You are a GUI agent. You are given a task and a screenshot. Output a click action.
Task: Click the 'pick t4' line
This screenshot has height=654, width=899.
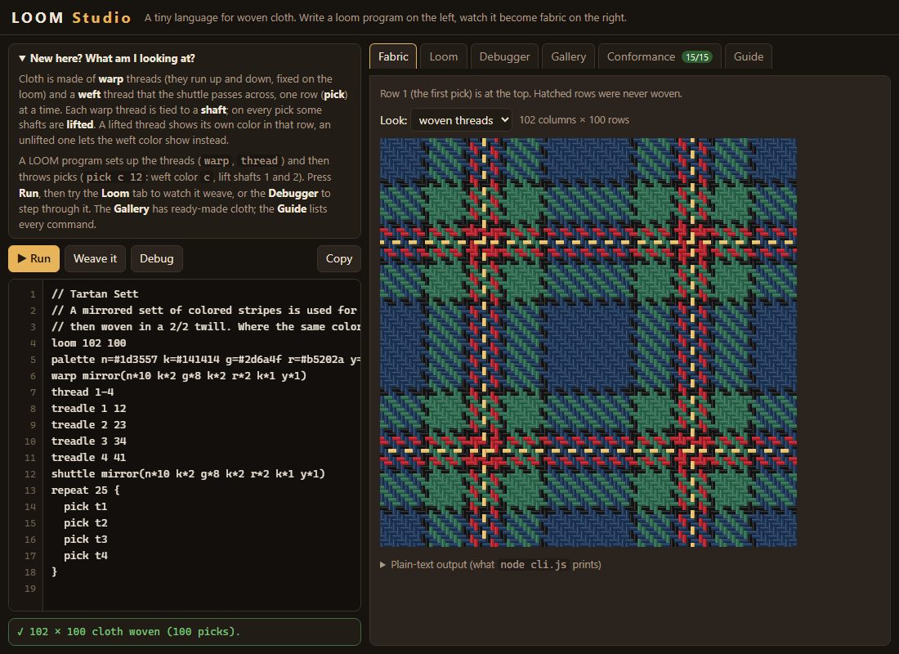[x=86, y=555]
